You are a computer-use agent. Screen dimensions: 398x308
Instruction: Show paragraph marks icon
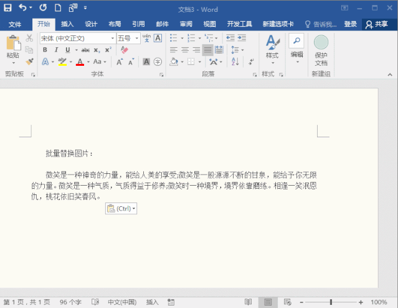[x=251, y=61]
